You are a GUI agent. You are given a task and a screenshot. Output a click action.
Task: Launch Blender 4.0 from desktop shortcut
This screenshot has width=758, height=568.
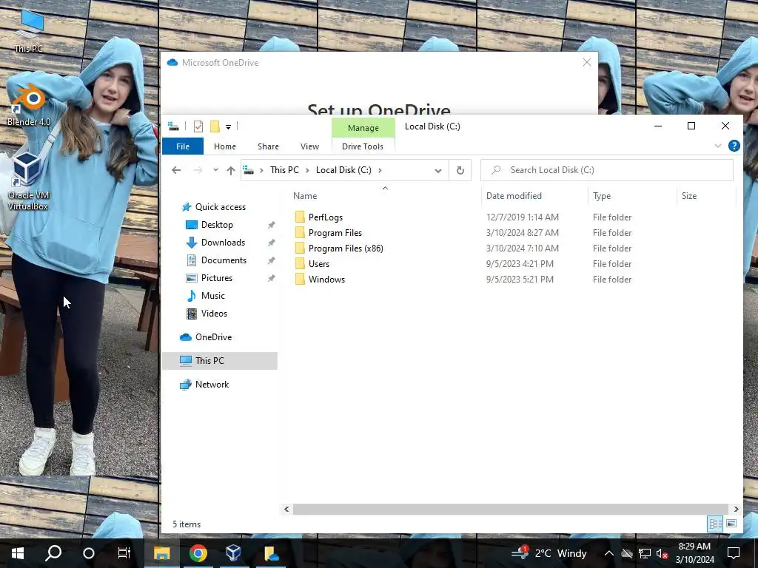[x=29, y=105]
